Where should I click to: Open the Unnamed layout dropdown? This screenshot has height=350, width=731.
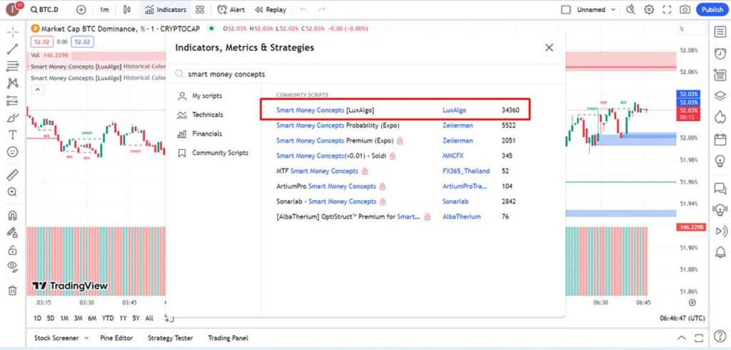596,9
